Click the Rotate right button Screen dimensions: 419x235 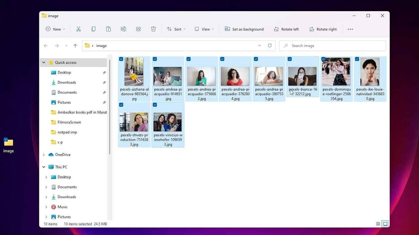[323, 29]
